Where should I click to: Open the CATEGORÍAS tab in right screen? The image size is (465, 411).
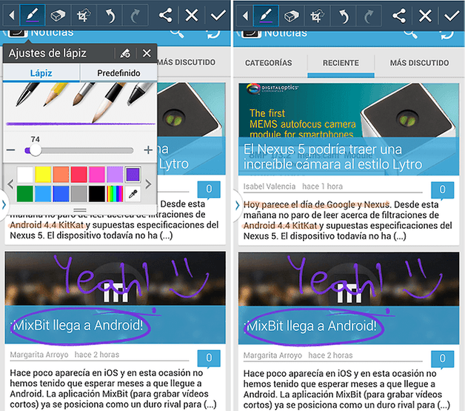[268, 63]
